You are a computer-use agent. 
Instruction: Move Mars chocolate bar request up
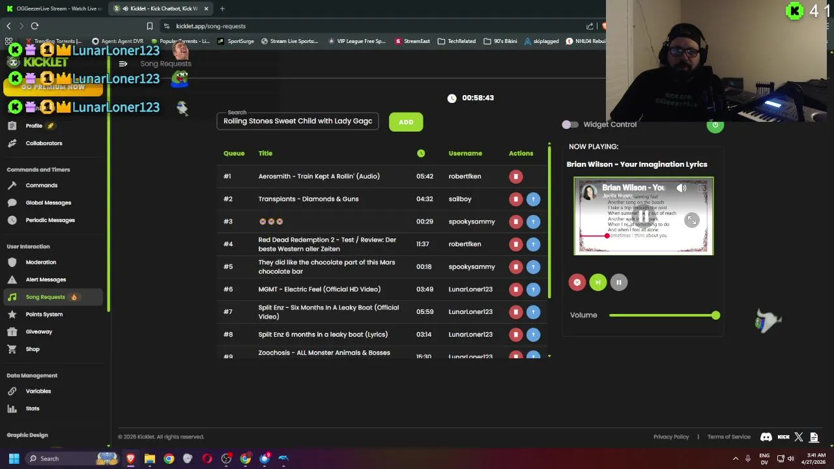pos(533,266)
